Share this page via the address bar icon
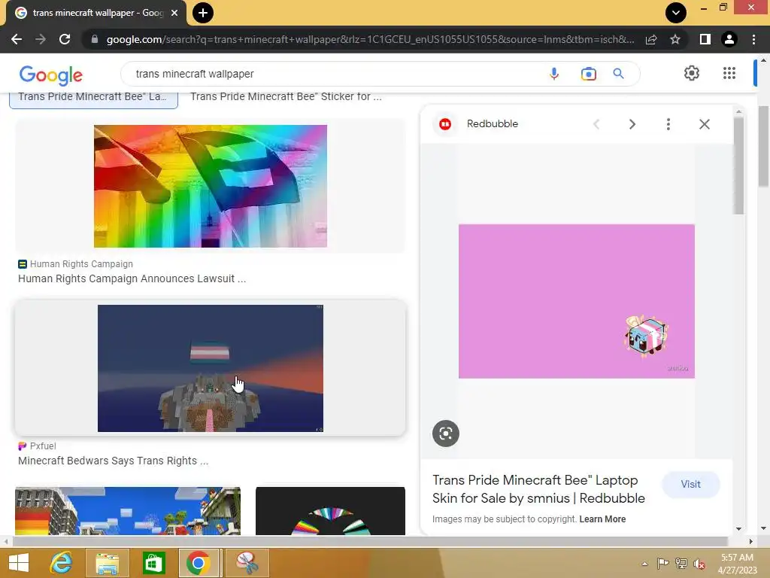Image resolution: width=770 pixels, height=578 pixels. pyautogui.click(x=651, y=39)
